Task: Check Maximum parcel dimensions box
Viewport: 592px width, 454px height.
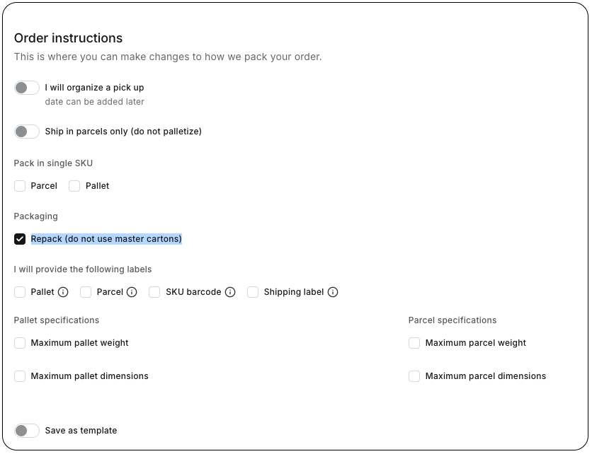Action: click(x=414, y=376)
